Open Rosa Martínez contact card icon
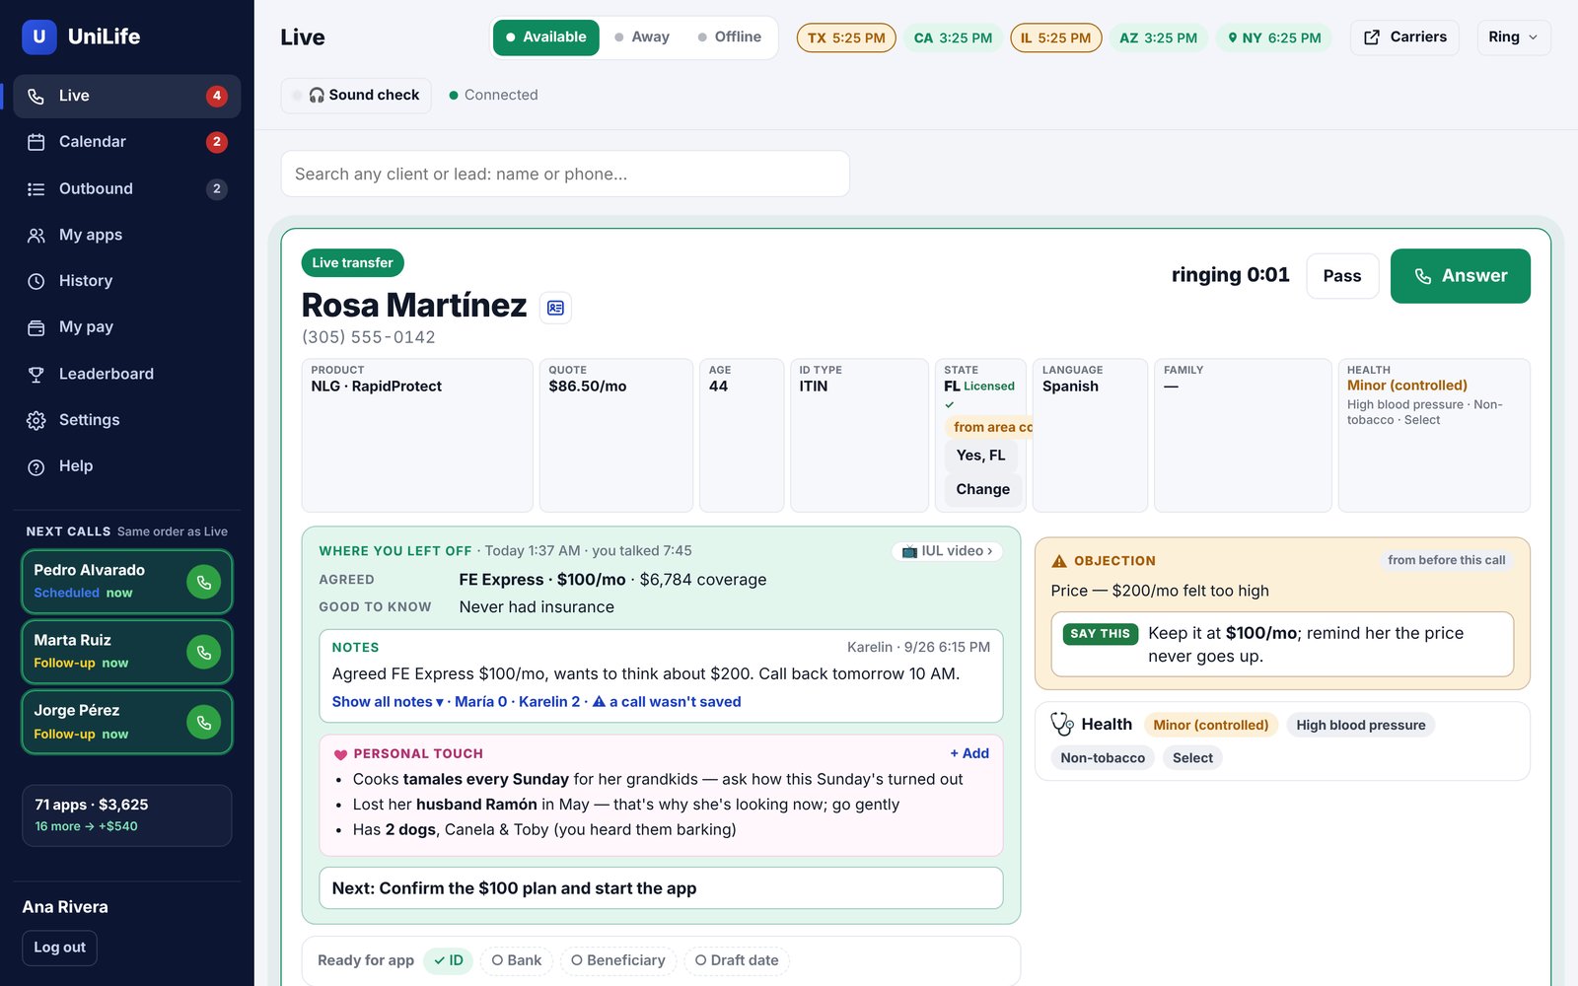Screen dimensions: 1578x986 pos(555,308)
